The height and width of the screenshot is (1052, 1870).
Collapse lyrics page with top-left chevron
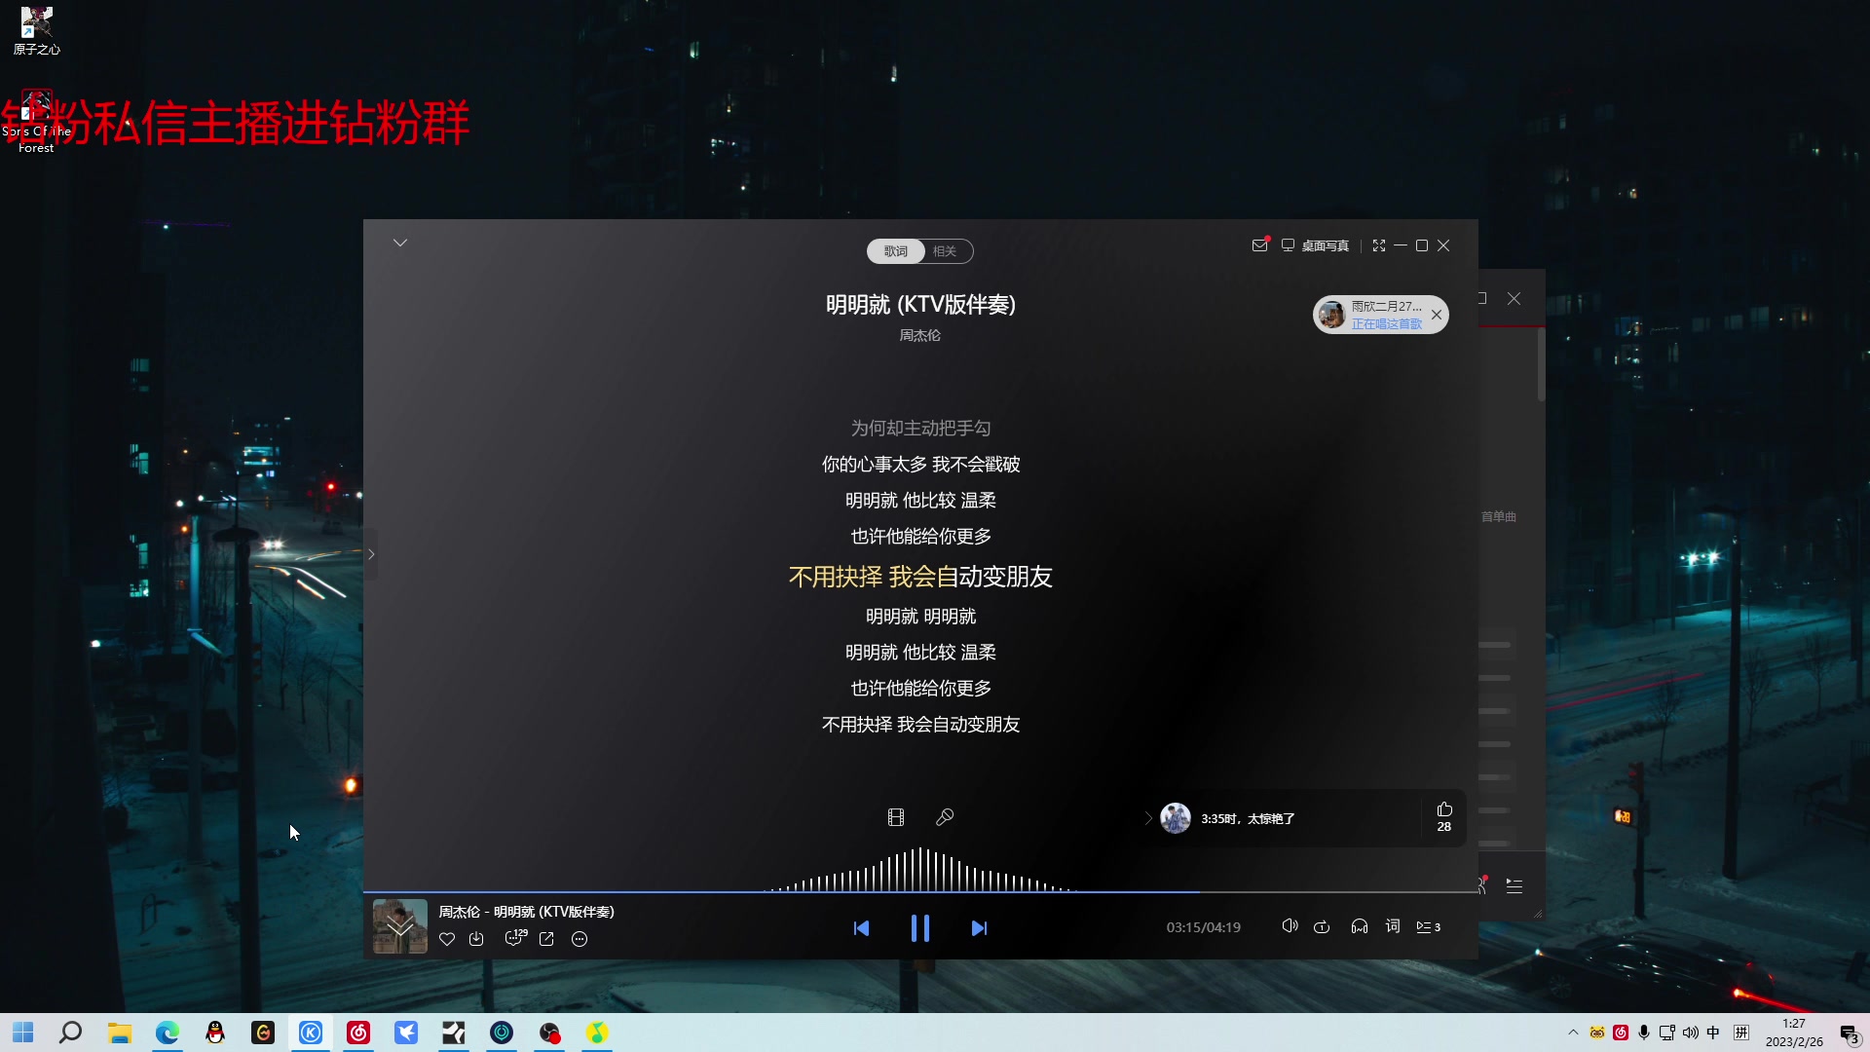[x=400, y=243]
